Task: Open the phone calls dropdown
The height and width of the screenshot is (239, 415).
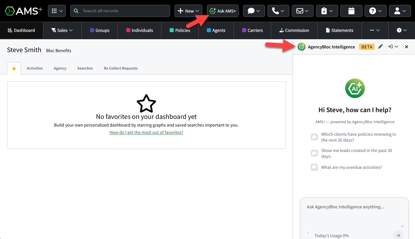Action: [x=278, y=11]
